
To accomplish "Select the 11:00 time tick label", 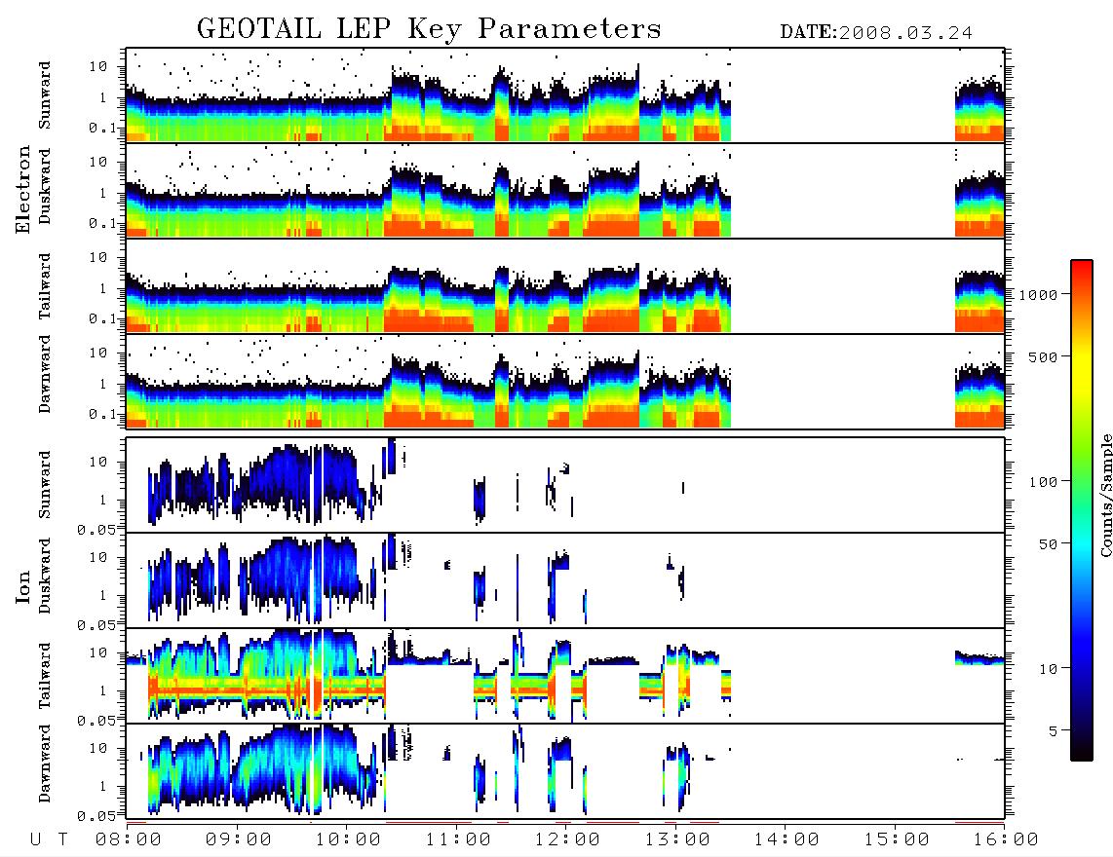I will [x=458, y=839].
